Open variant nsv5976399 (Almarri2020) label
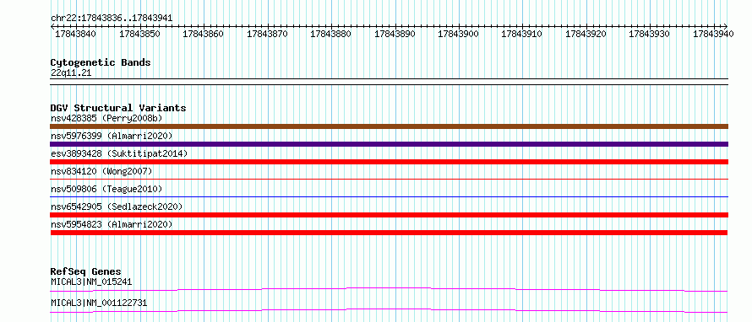 112,136
